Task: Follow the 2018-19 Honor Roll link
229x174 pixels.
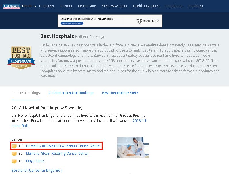Action: tap(139, 121)
